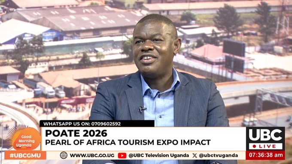
Task: Click the @ubctvuganda handle
Action: point(218,155)
